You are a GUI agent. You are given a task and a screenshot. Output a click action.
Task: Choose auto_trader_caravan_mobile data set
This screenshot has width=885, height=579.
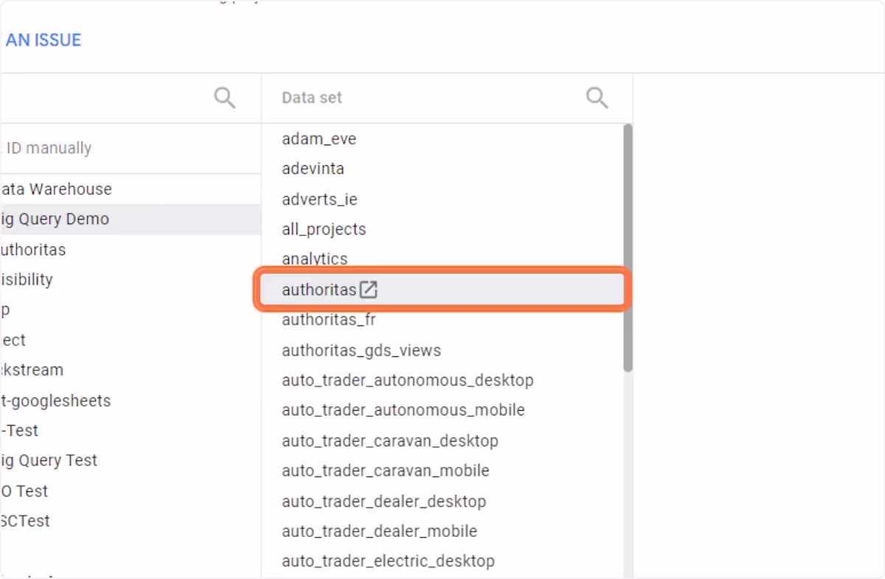386,471
